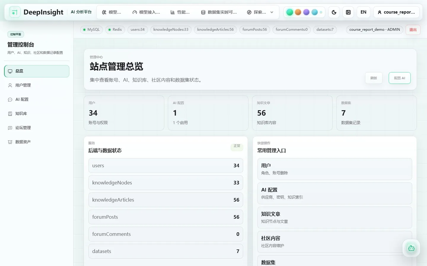Click the 配置 AI button
Screen dimensions: 427x266
click(x=399, y=78)
